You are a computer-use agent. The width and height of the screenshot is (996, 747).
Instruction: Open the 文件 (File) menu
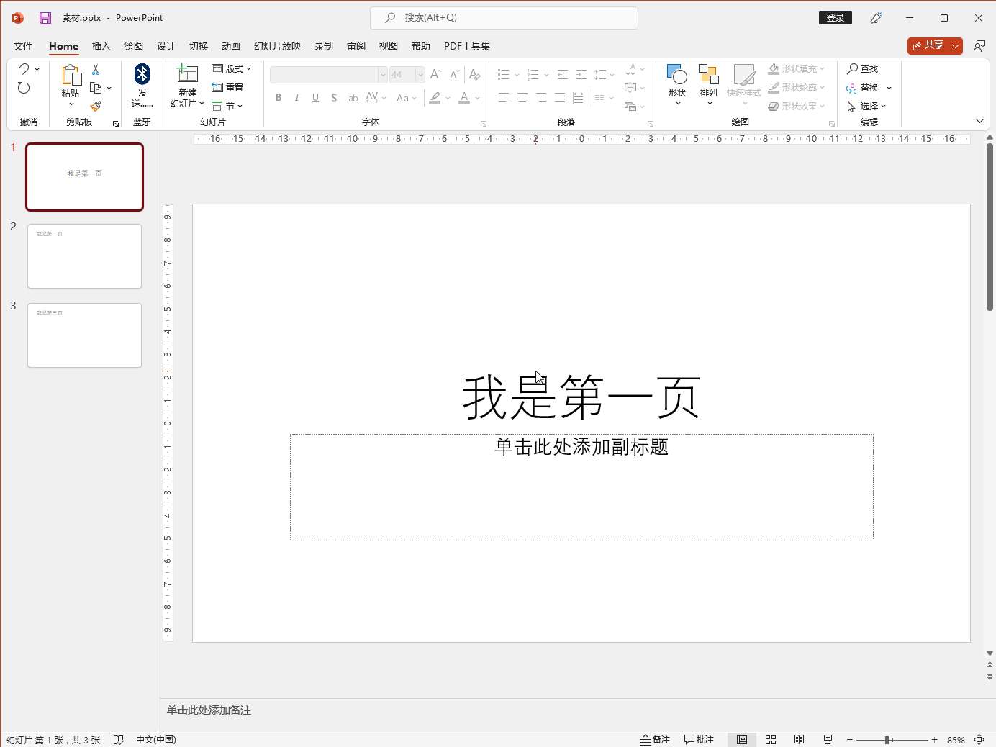click(23, 46)
